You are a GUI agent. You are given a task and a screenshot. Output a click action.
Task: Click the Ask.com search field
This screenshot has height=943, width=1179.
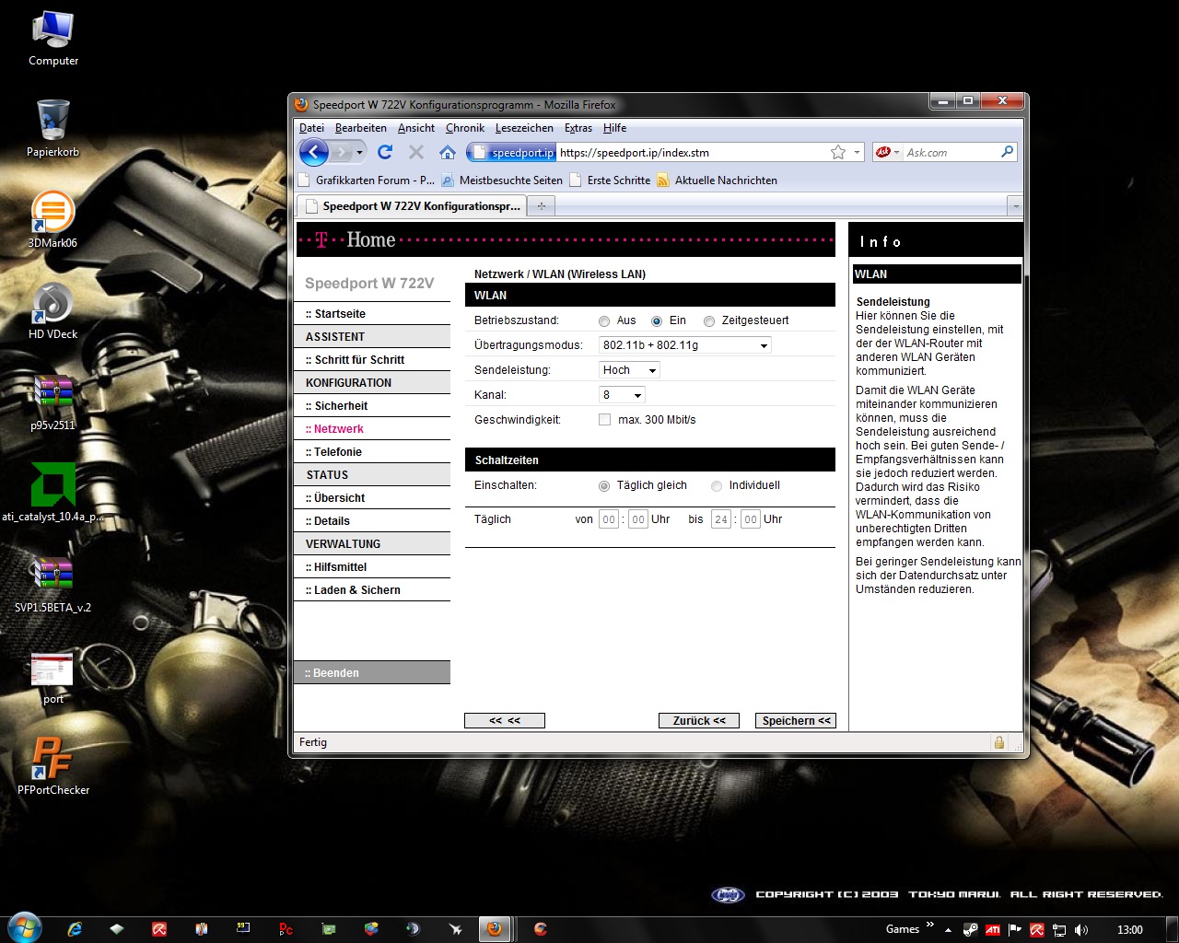point(950,153)
